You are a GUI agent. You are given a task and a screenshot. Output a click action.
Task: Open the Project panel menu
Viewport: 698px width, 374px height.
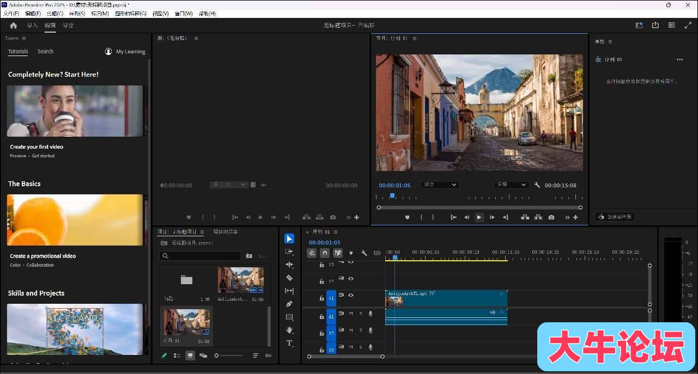tap(202, 232)
